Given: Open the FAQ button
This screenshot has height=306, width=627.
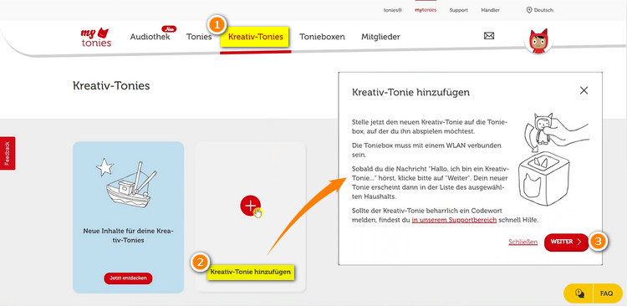Looking at the screenshot, I should coord(606,293).
